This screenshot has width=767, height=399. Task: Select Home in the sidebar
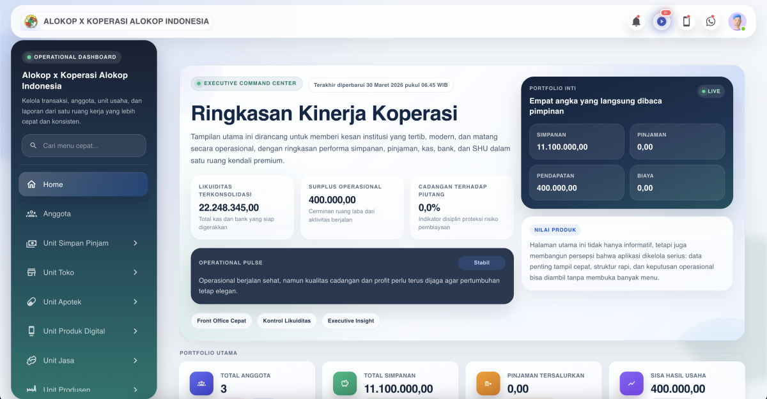[x=83, y=184]
